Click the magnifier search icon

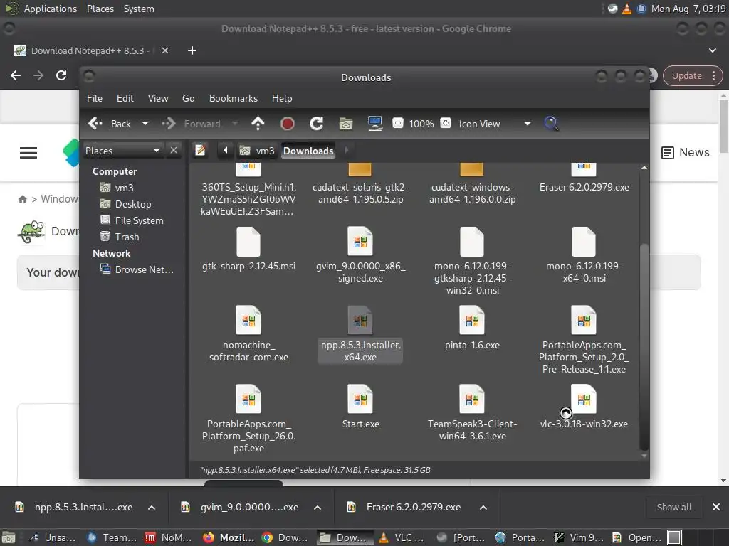tap(552, 124)
